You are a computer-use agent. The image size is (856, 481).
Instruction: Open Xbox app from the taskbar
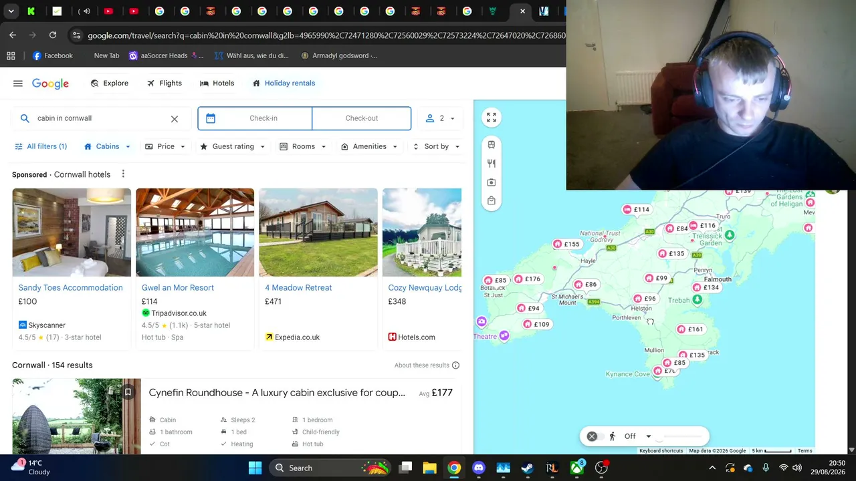tap(576, 468)
